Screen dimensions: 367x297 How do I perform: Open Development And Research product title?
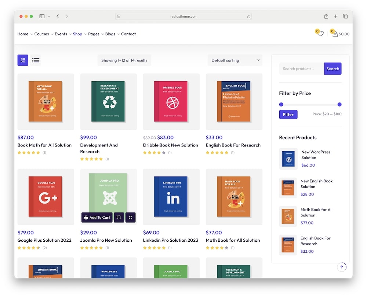[x=99, y=148]
